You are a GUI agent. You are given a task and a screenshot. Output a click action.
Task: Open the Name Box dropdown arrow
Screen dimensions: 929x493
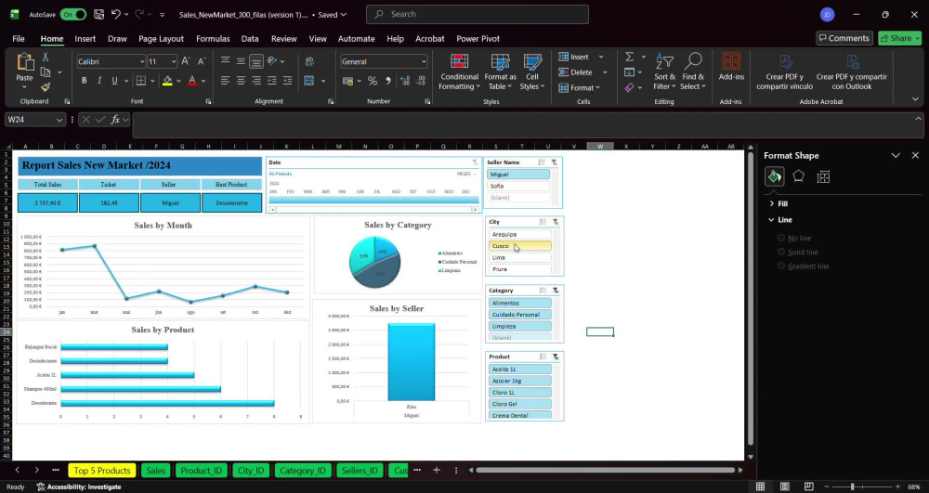pos(59,120)
